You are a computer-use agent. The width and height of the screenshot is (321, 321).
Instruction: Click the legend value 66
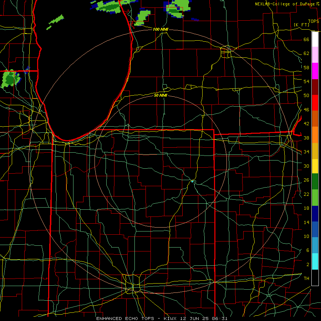coord(306,40)
